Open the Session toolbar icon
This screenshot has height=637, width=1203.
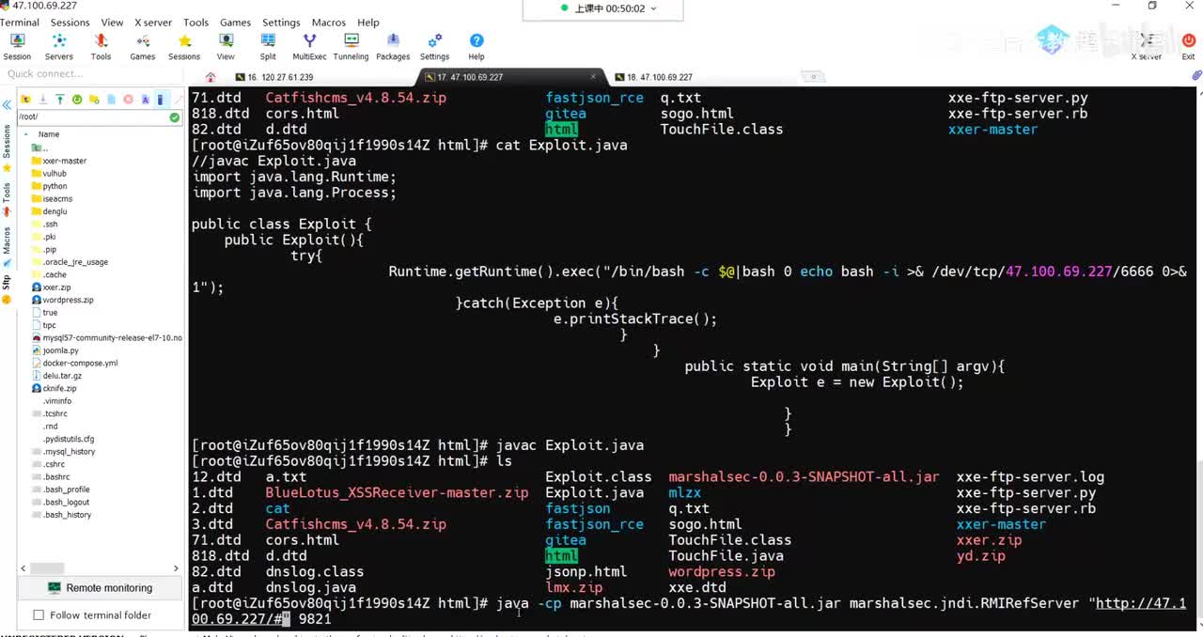[17, 46]
